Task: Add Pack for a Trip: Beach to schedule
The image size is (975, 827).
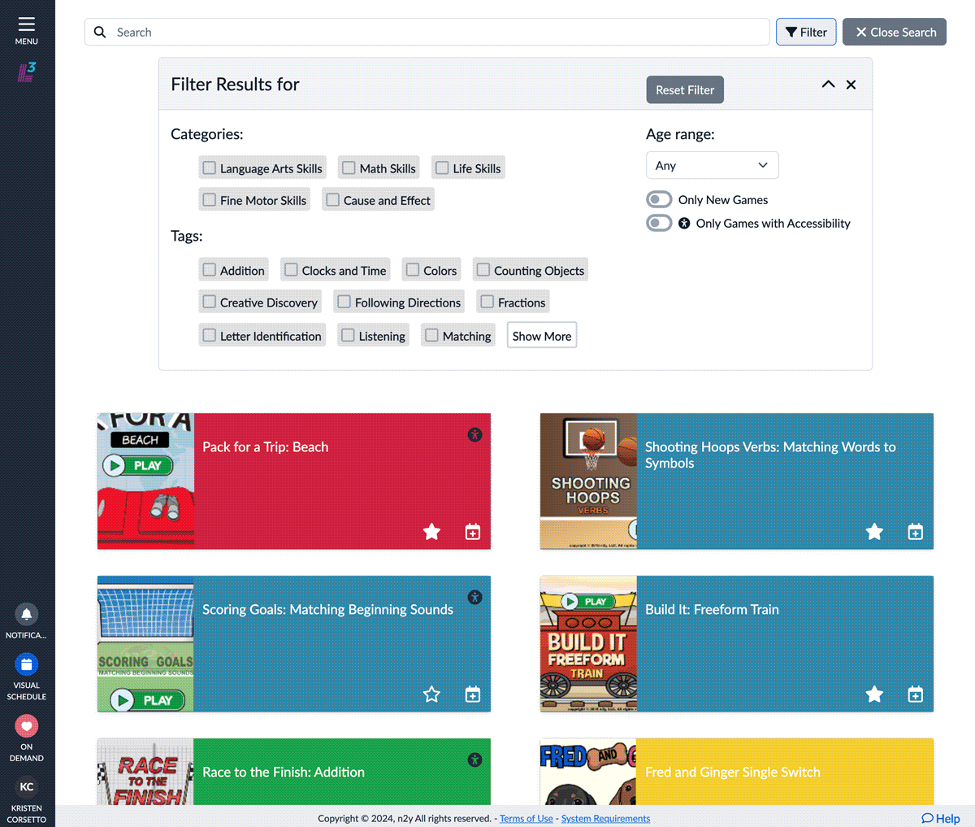Action: click(473, 532)
